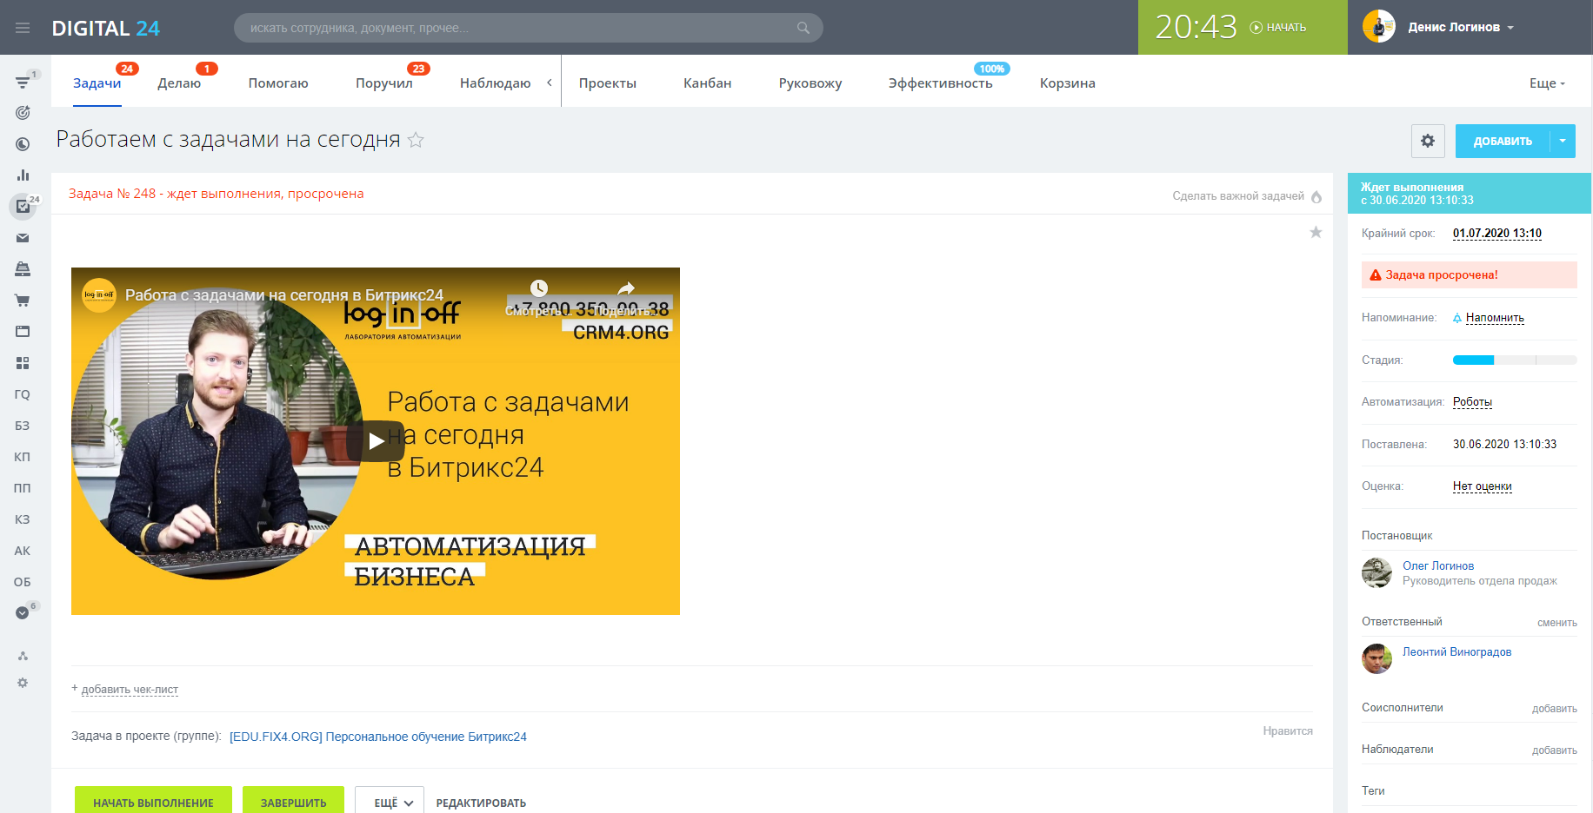
Task: Open the Канбан tab
Action: (x=708, y=83)
